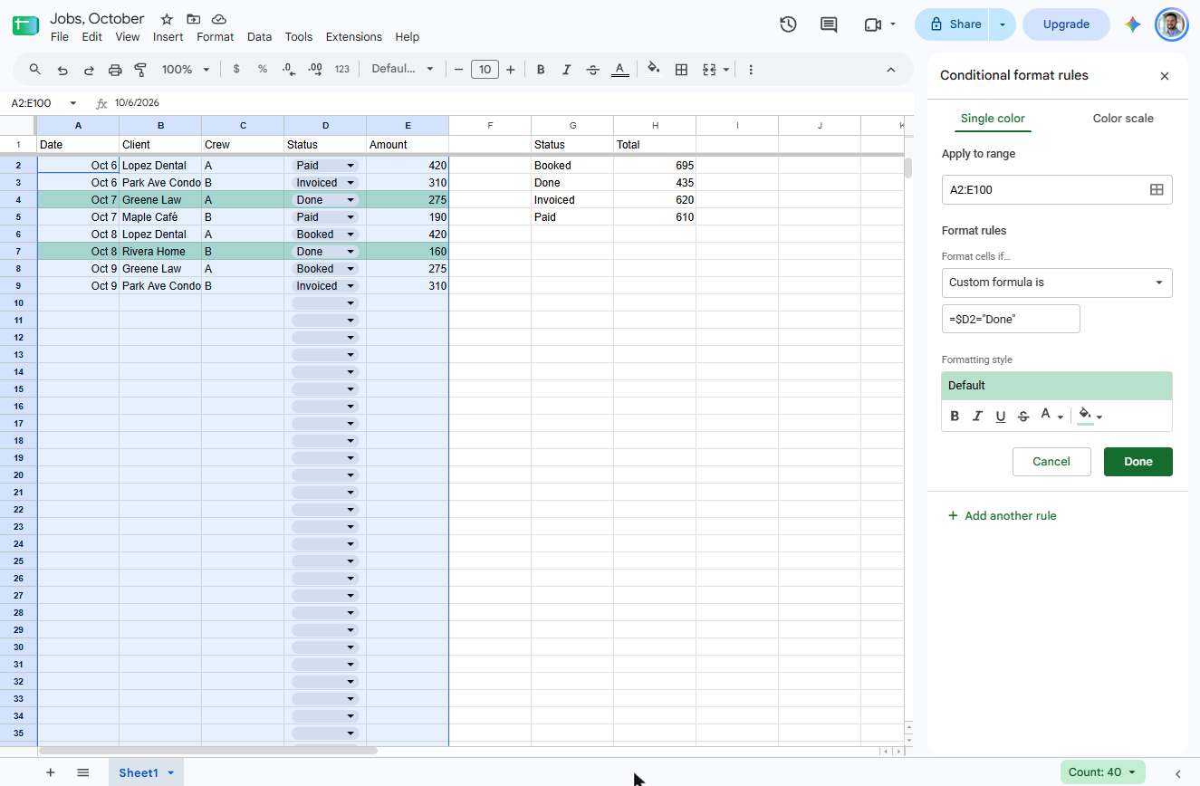
Task: Add a new sheet with the plus icon
Action: click(x=51, y=772)
